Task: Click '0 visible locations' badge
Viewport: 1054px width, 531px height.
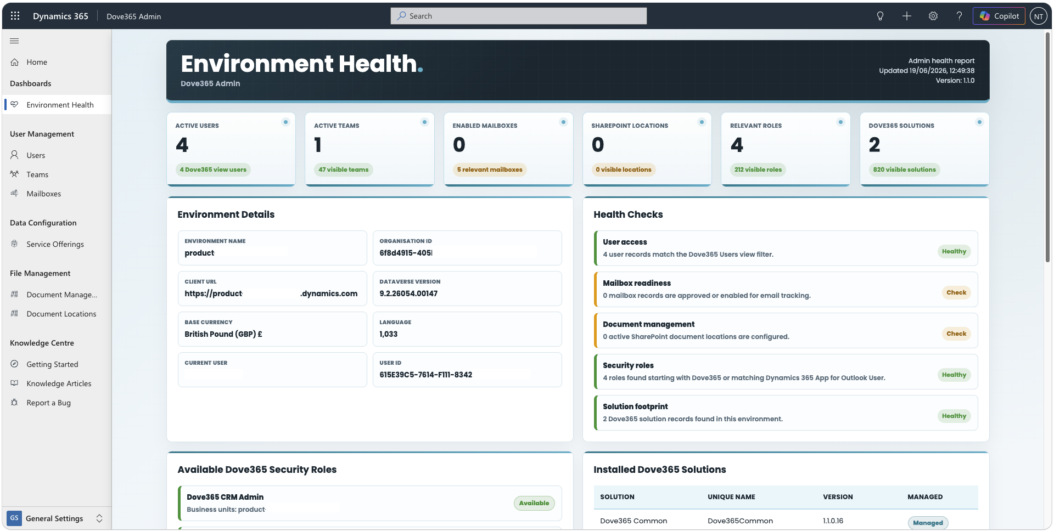Action: (x=624, y=170)
